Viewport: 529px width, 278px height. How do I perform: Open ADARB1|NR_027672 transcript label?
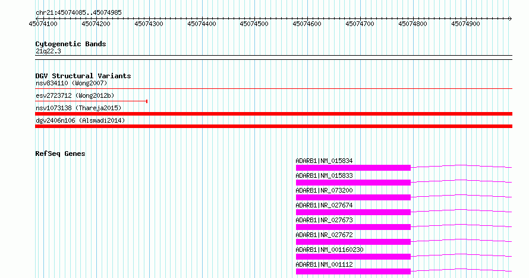point(324,235)
